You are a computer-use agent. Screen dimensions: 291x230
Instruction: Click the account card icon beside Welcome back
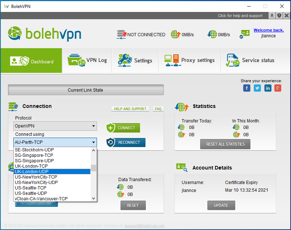245,34
